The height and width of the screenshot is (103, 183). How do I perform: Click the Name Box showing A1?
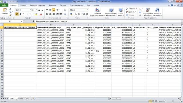[x=10, y=21]
